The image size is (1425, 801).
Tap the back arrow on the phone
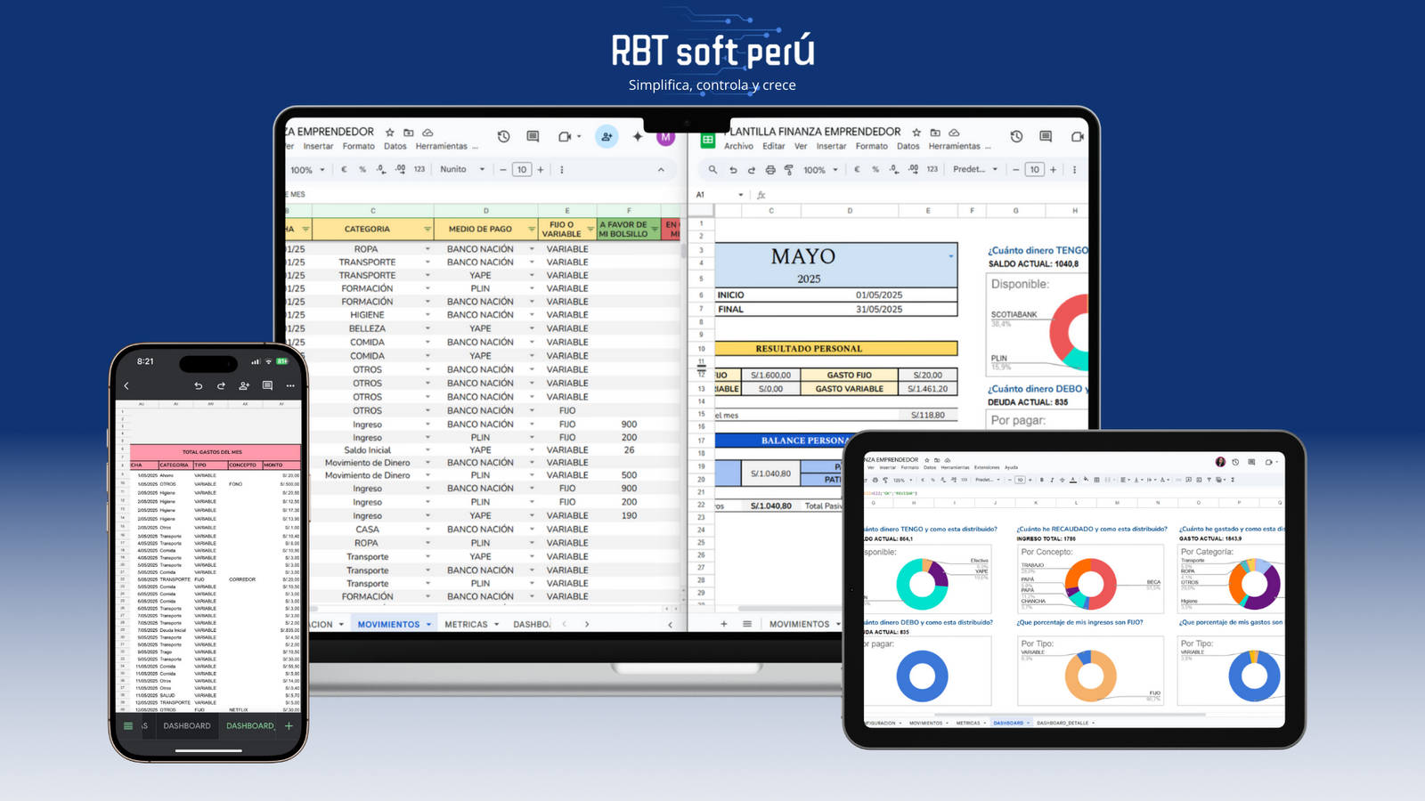(126, 385)
